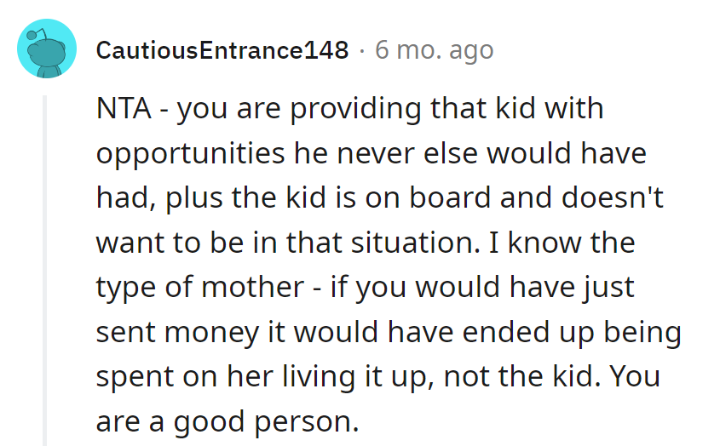Screen dimensions: 720x446
Task: Open CautiousEntrance148's profile via username
Action: point(222,50)
